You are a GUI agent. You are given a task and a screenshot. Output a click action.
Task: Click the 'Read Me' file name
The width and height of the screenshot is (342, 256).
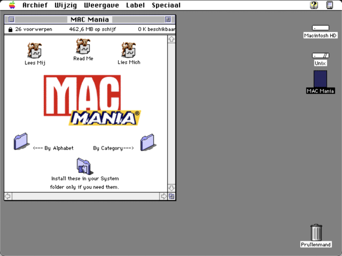(x=83, y=58)
